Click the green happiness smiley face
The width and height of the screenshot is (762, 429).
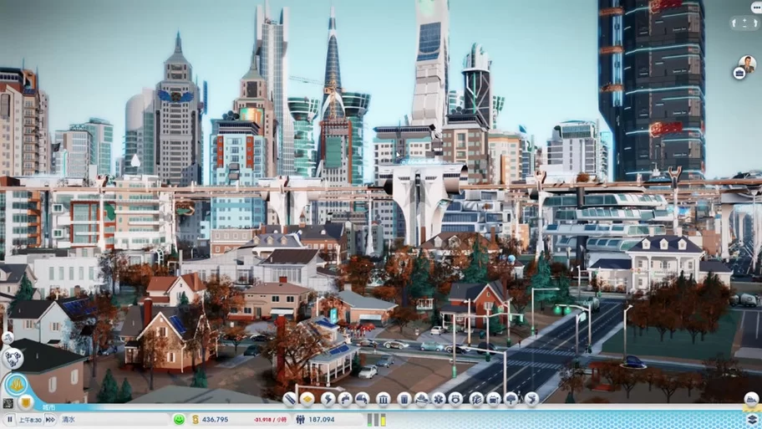point(180,419)
